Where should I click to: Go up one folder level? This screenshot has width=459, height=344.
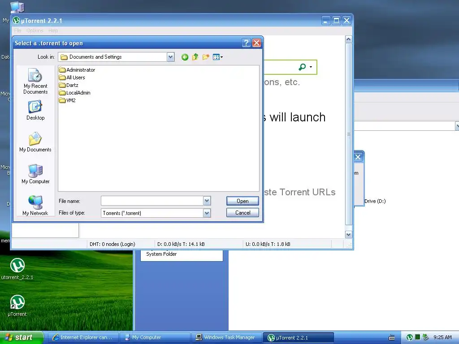(195, 57)
